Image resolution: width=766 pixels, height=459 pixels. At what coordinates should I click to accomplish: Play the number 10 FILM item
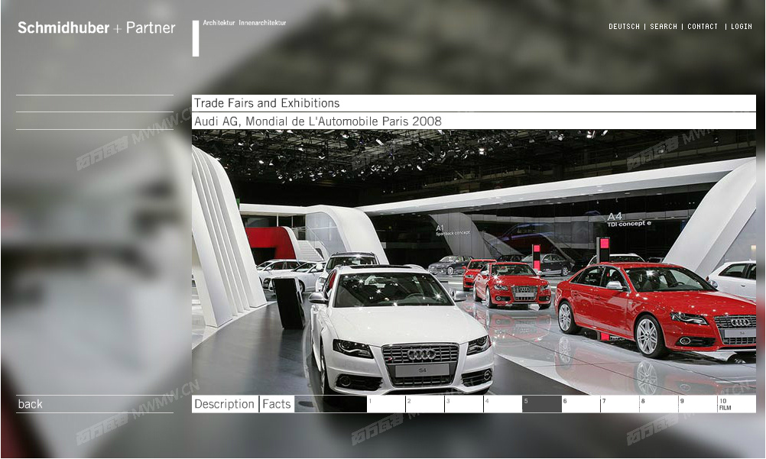coord(737,404)
